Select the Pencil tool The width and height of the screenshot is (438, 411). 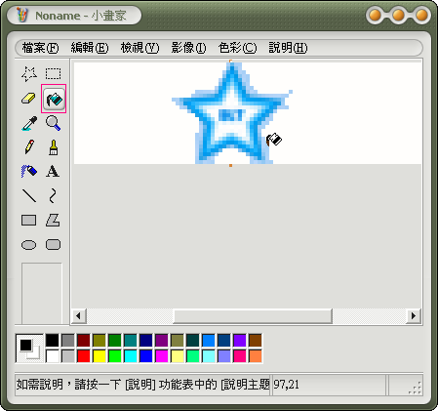[x=29, y=146]
